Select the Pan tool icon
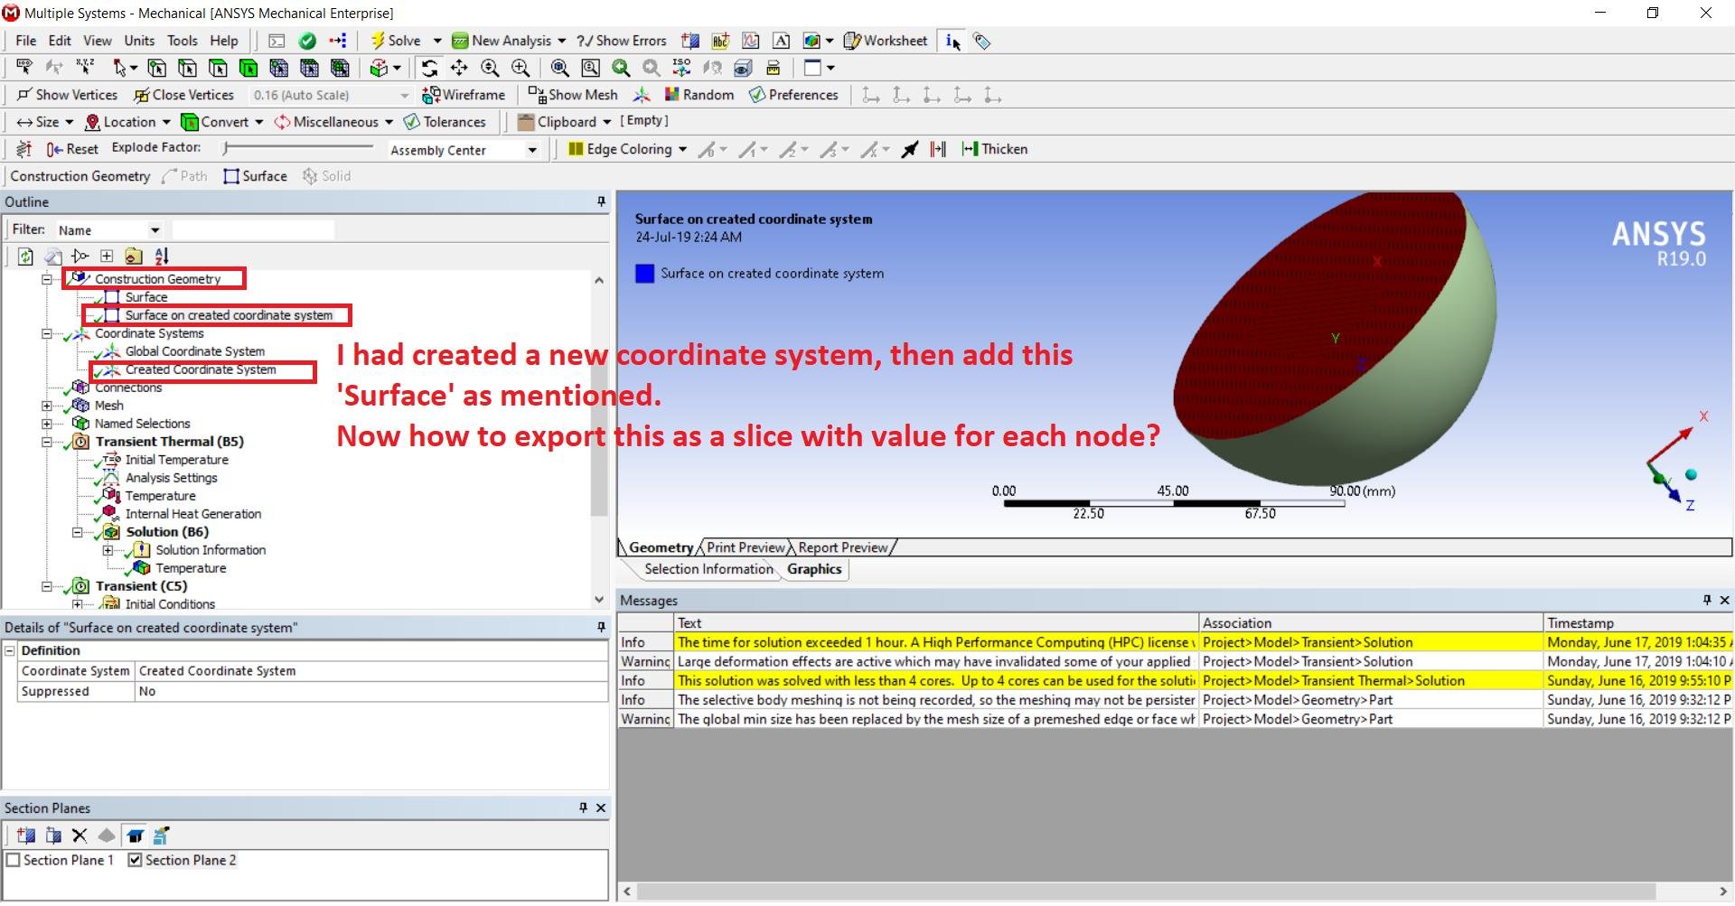The height and width of the screenshot is (906, 1735). click(x=459, y=68)
